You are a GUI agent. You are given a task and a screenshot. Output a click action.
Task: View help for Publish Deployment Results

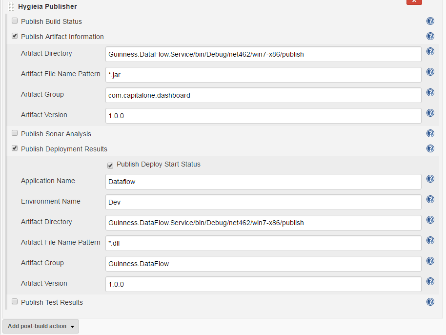430,148
